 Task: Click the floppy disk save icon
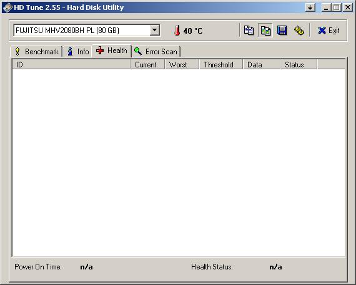282,31
